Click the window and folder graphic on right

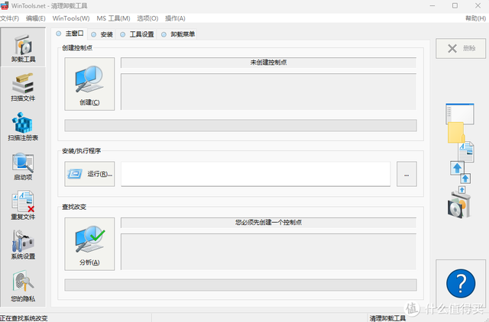pos(460,123)
